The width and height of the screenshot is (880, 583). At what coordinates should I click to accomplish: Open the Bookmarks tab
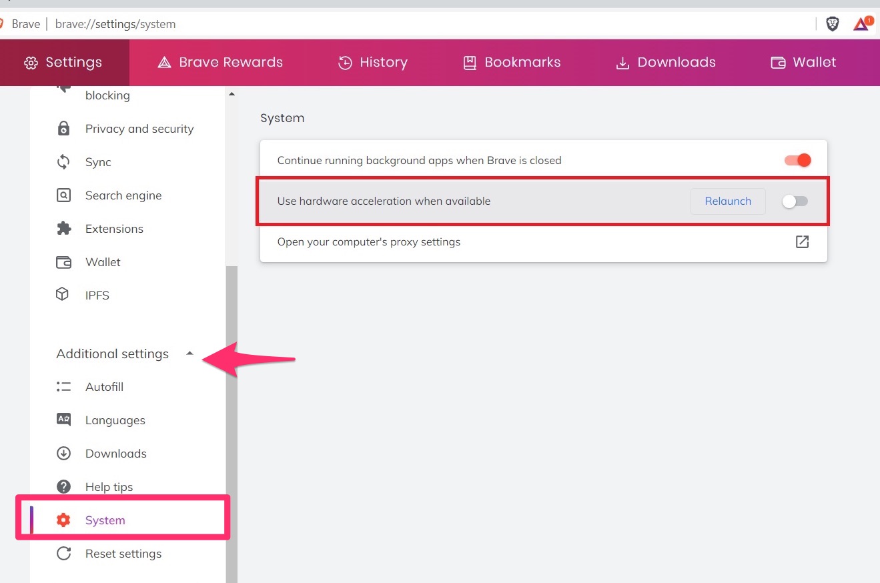pyautogui.click(x=512, y=63)
